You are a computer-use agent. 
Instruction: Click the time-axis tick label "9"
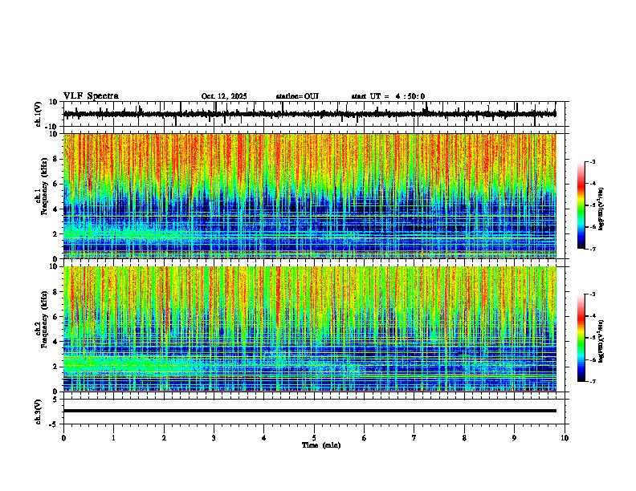coord(514,438)
